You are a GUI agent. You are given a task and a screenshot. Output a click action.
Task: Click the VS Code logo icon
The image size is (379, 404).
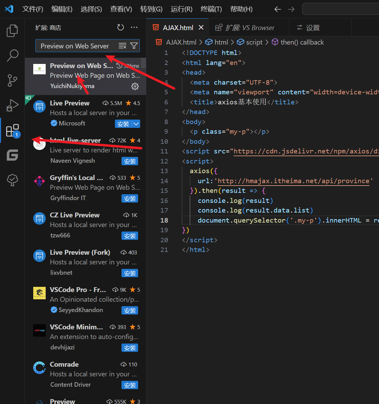[9, 9]
